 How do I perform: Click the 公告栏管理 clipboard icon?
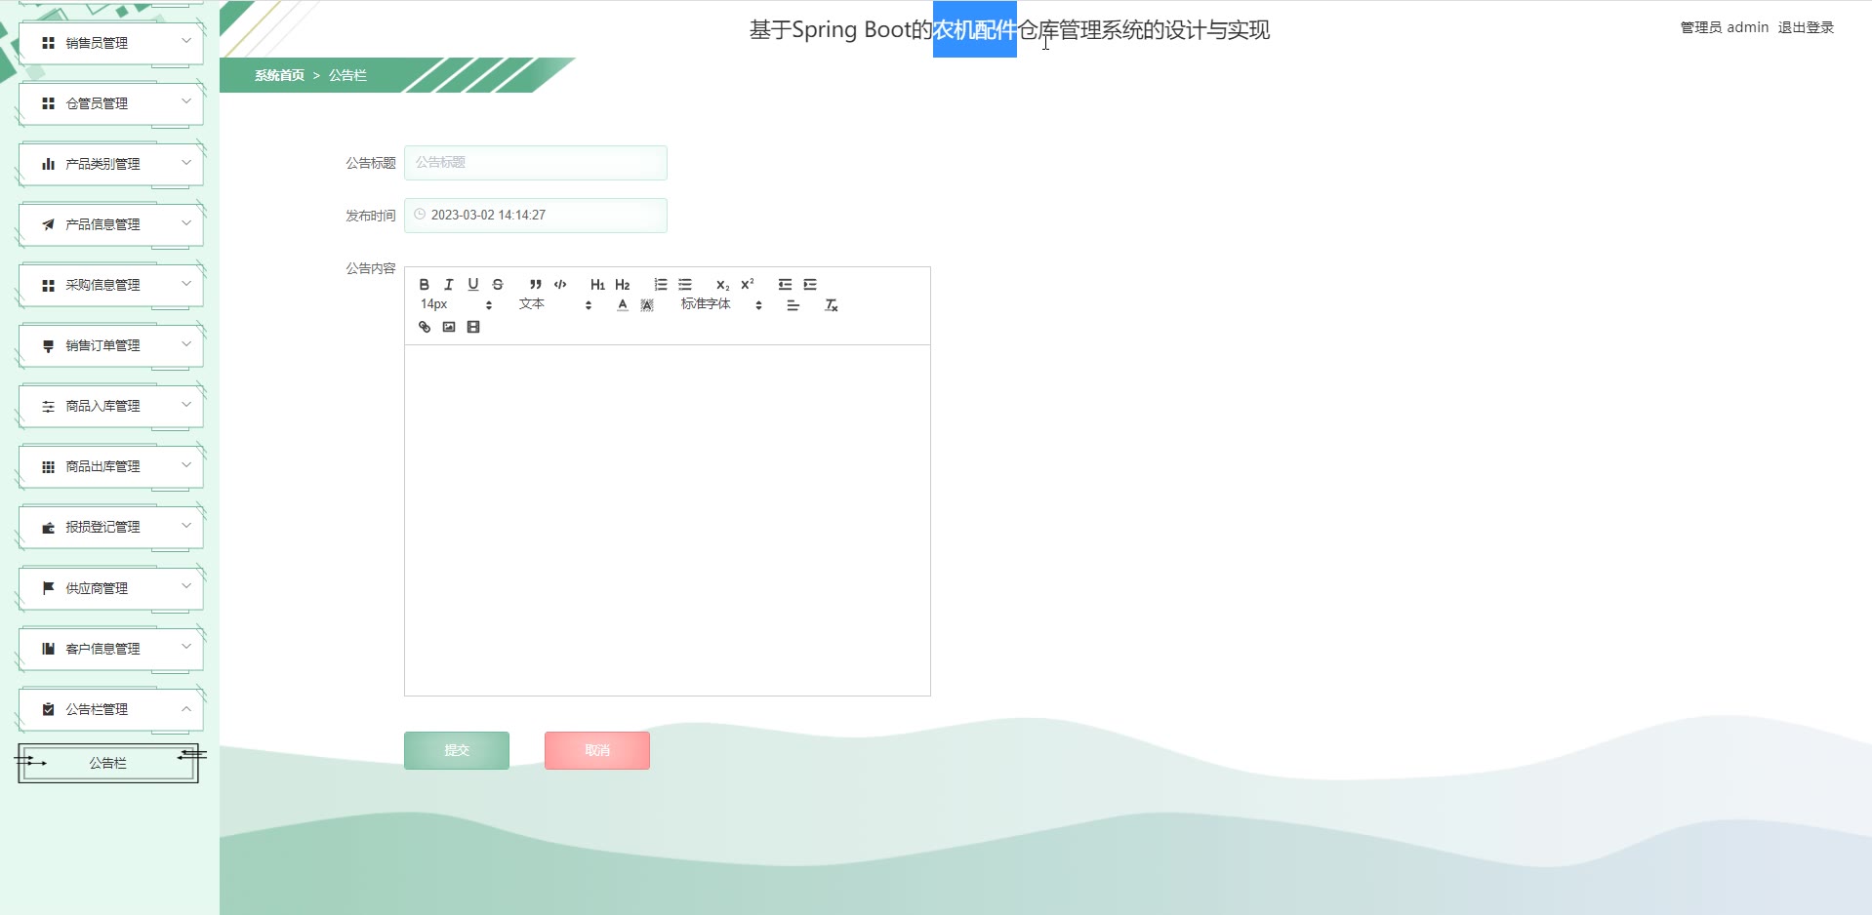pos(48,709)
